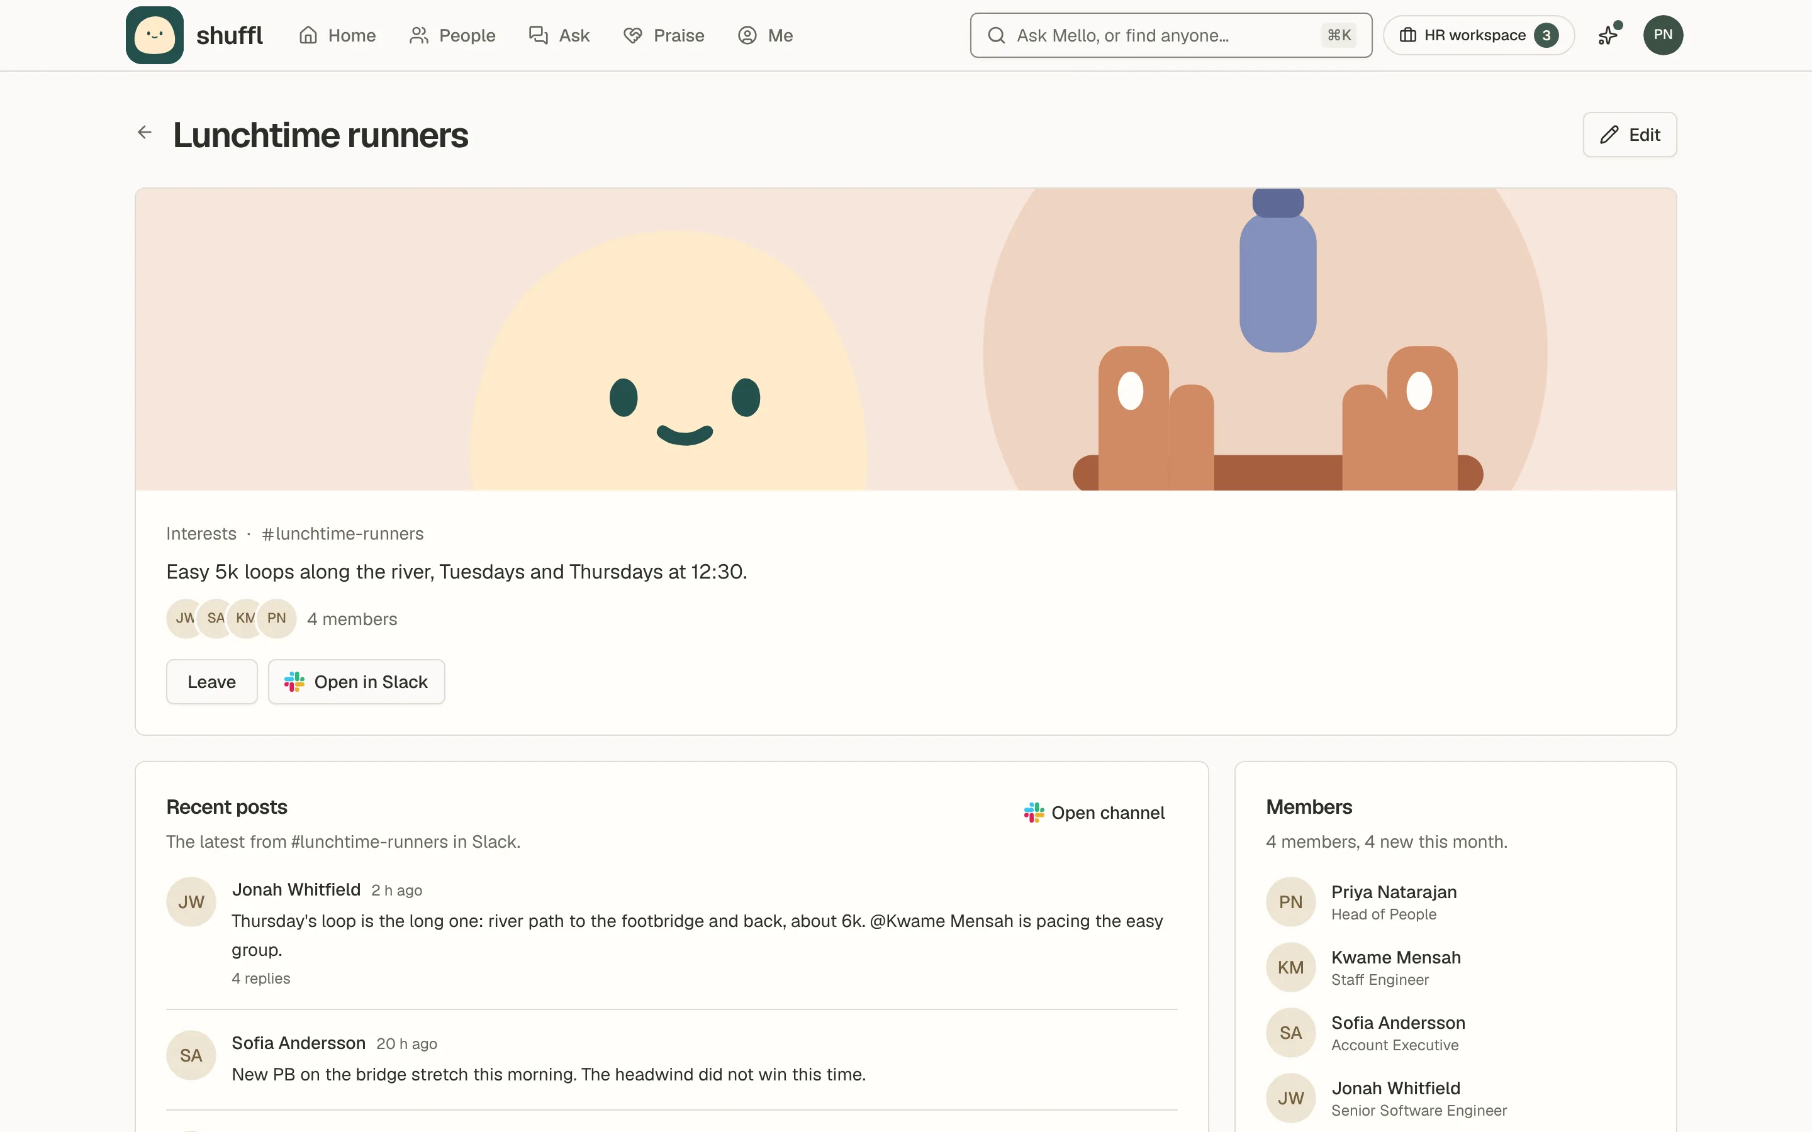Click the shuffl logo icon
The height and width of the screenshot is (1132, 1812).
[x=154, y=35]
